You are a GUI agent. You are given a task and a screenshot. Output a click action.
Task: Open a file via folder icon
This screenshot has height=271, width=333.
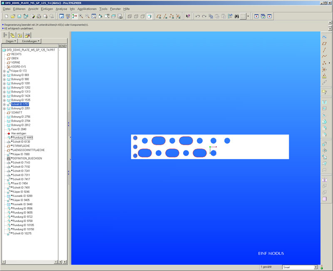(13, 16)
